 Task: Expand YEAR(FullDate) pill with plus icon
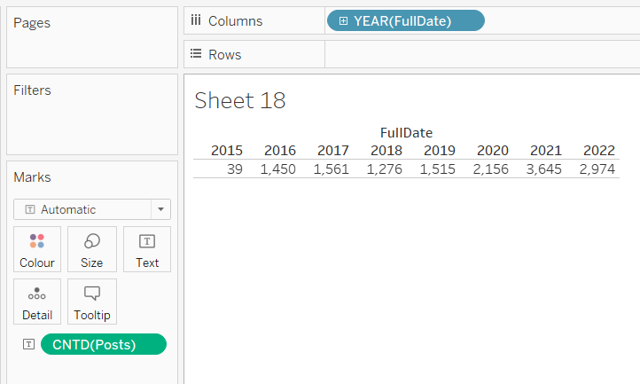[343, 20]
